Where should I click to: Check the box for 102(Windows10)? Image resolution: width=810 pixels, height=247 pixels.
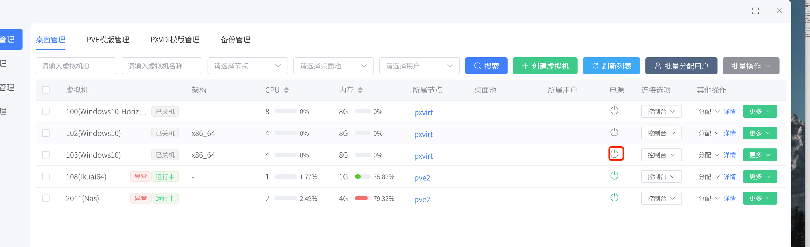pyautogui.click(x=46, y=133)
